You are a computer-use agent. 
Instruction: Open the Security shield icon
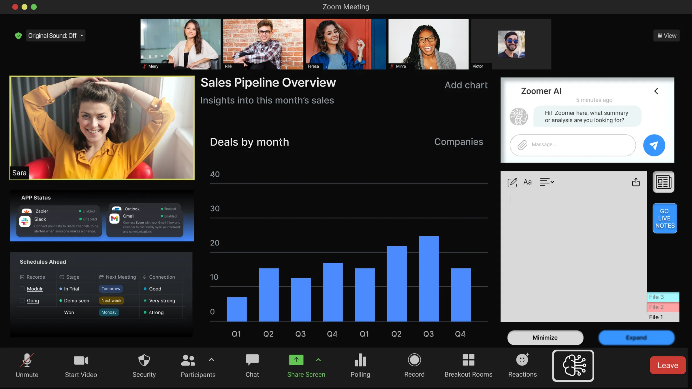point(144,360)
